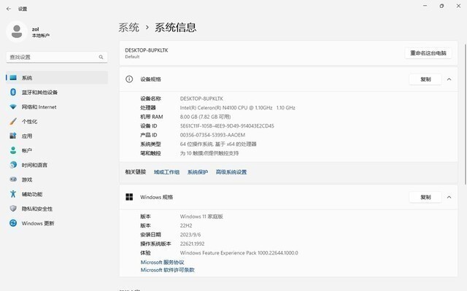Click the 辅助功能 accessibility icon
This screenshot has height=291, width=467.
pyautogui.click(x=13, y=194)
